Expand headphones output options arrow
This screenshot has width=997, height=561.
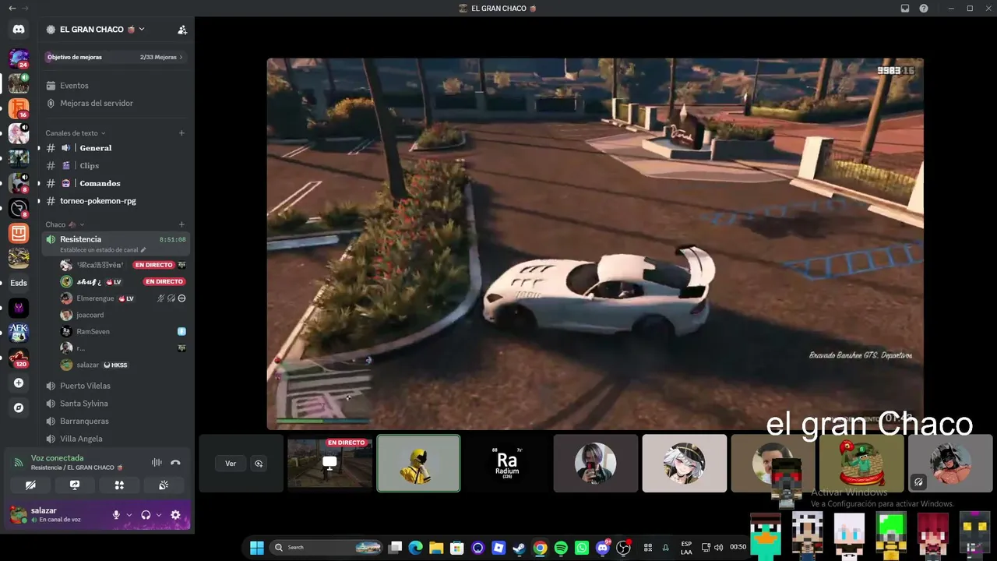click(x=159, y=515)
